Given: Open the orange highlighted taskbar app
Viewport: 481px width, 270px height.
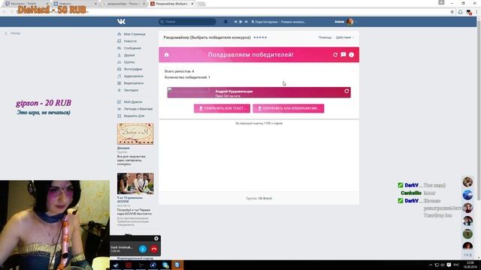Looking at the screenshot, I should coord(177,265).
